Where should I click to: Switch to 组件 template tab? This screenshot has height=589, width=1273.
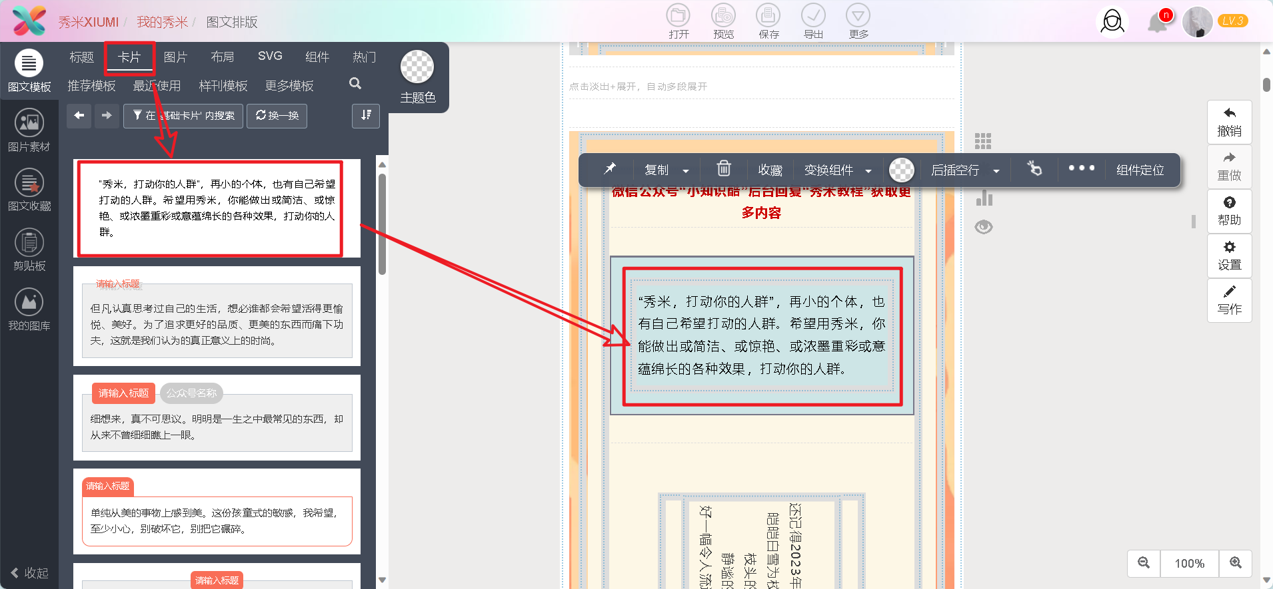coord(317,57)
